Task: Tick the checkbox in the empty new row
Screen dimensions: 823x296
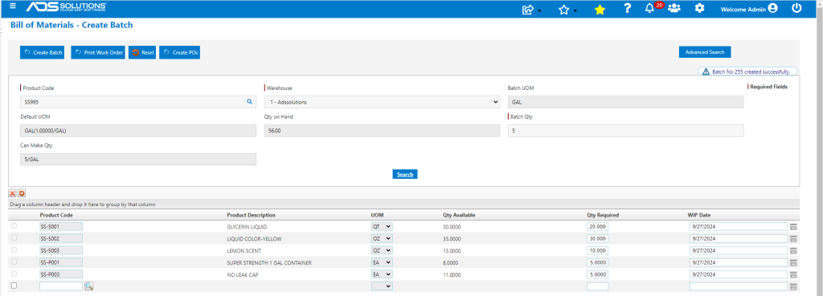Action: click(14, 286)
